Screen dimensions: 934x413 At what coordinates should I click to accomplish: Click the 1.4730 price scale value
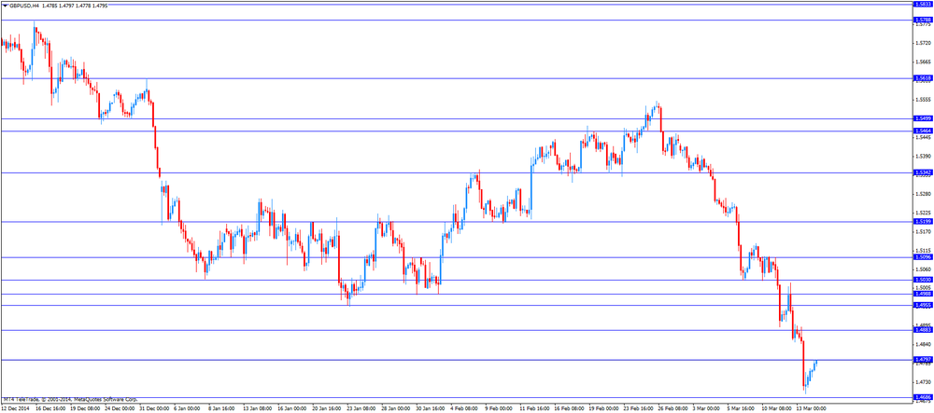click(x=925, y=382)
